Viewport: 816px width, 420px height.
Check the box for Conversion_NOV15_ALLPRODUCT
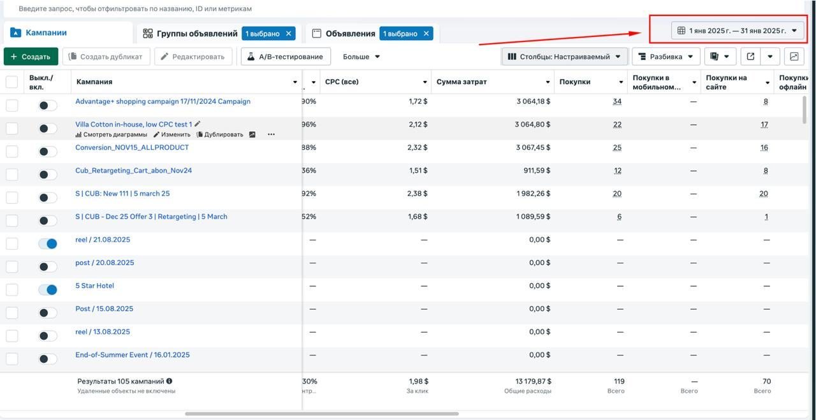tap(12, 152)
